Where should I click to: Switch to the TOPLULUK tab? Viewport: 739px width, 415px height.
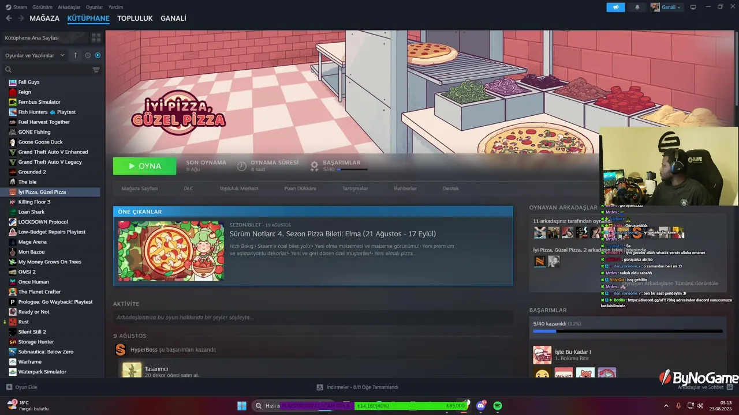pos(135,18)
